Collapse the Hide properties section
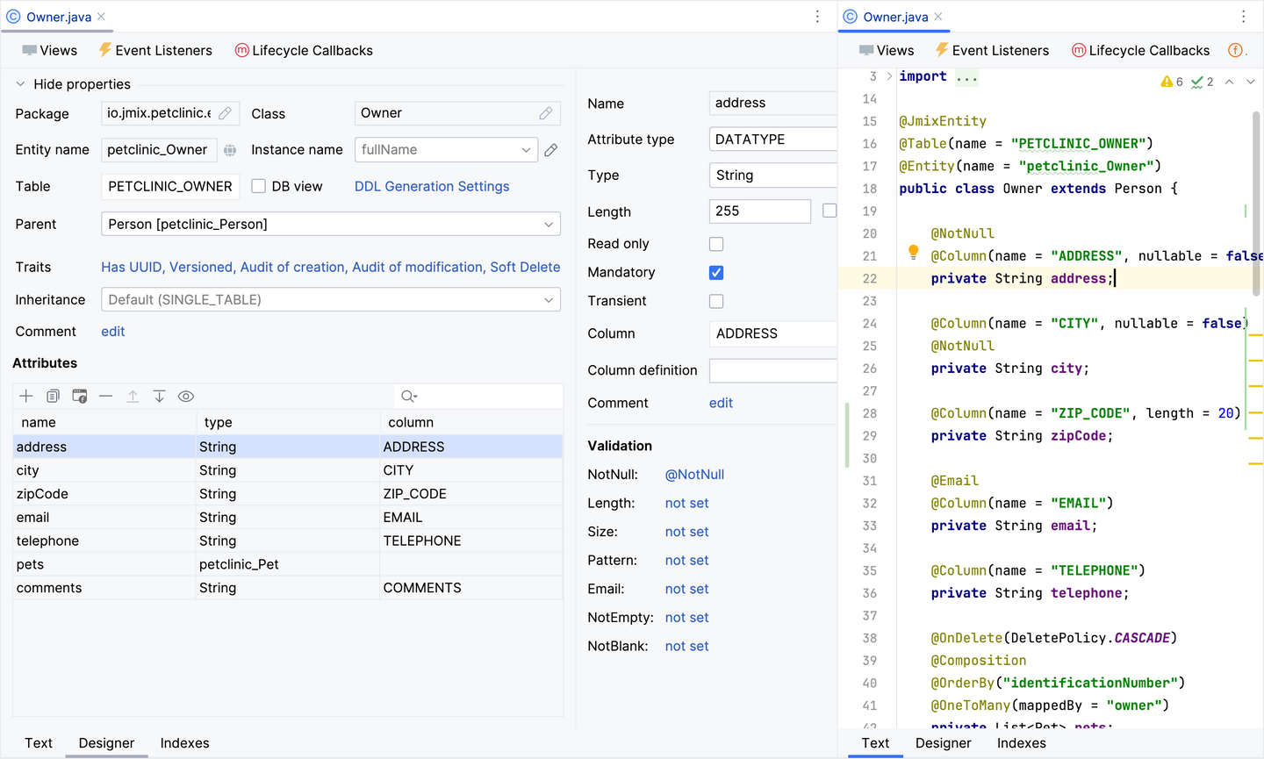The height and width of the screenshot is (759, 1264). pyautogui.click(x=20, y=84)
